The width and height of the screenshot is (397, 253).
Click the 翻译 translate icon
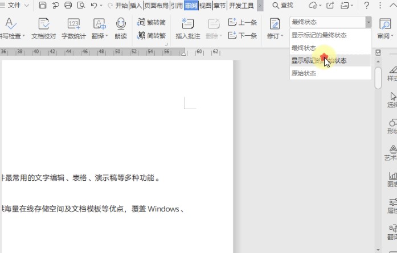[99, 24]
